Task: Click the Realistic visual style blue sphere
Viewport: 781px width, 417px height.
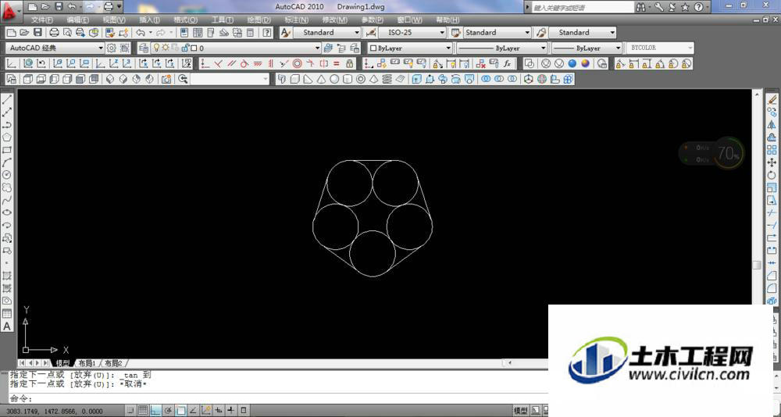Action: (572, 63)
